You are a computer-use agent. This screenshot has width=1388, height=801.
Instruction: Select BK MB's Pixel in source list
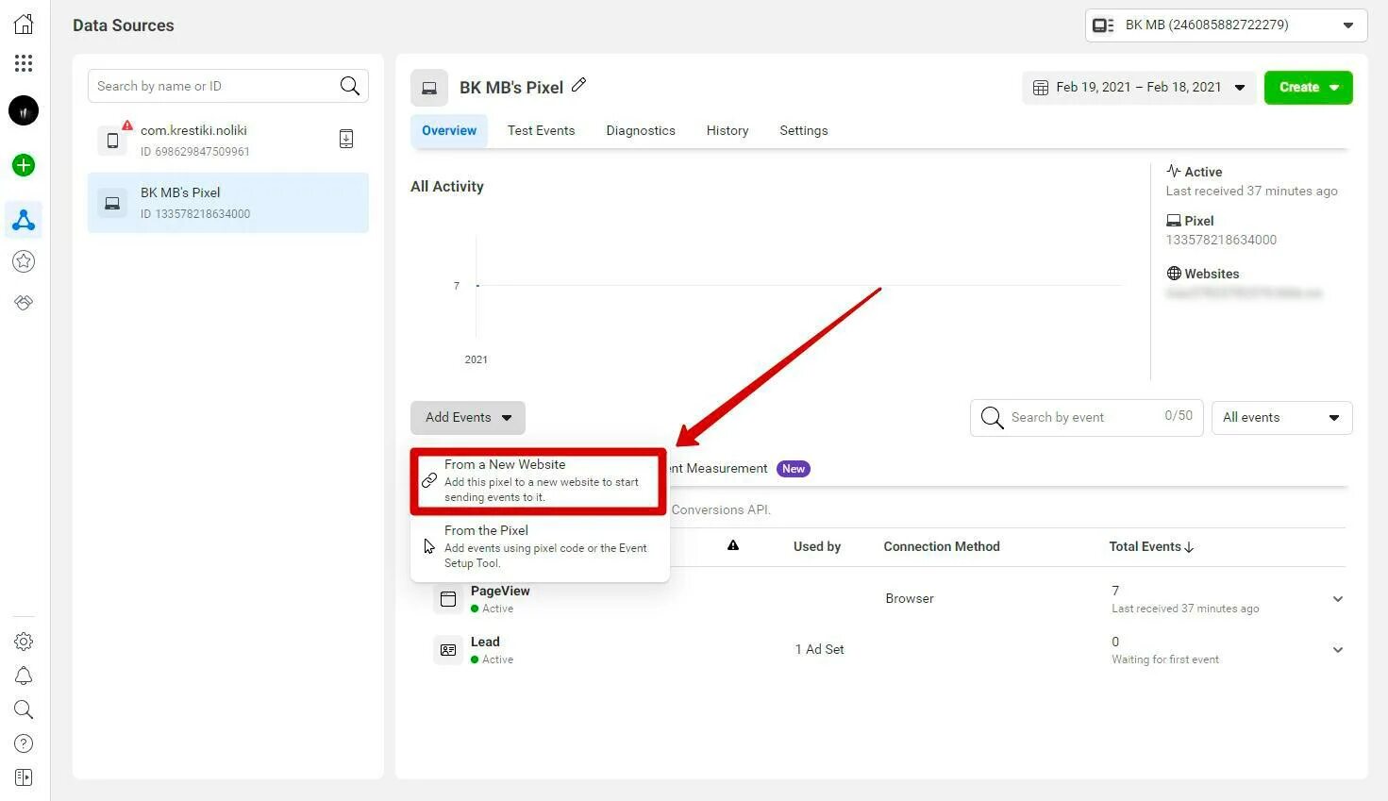(228, 203)
